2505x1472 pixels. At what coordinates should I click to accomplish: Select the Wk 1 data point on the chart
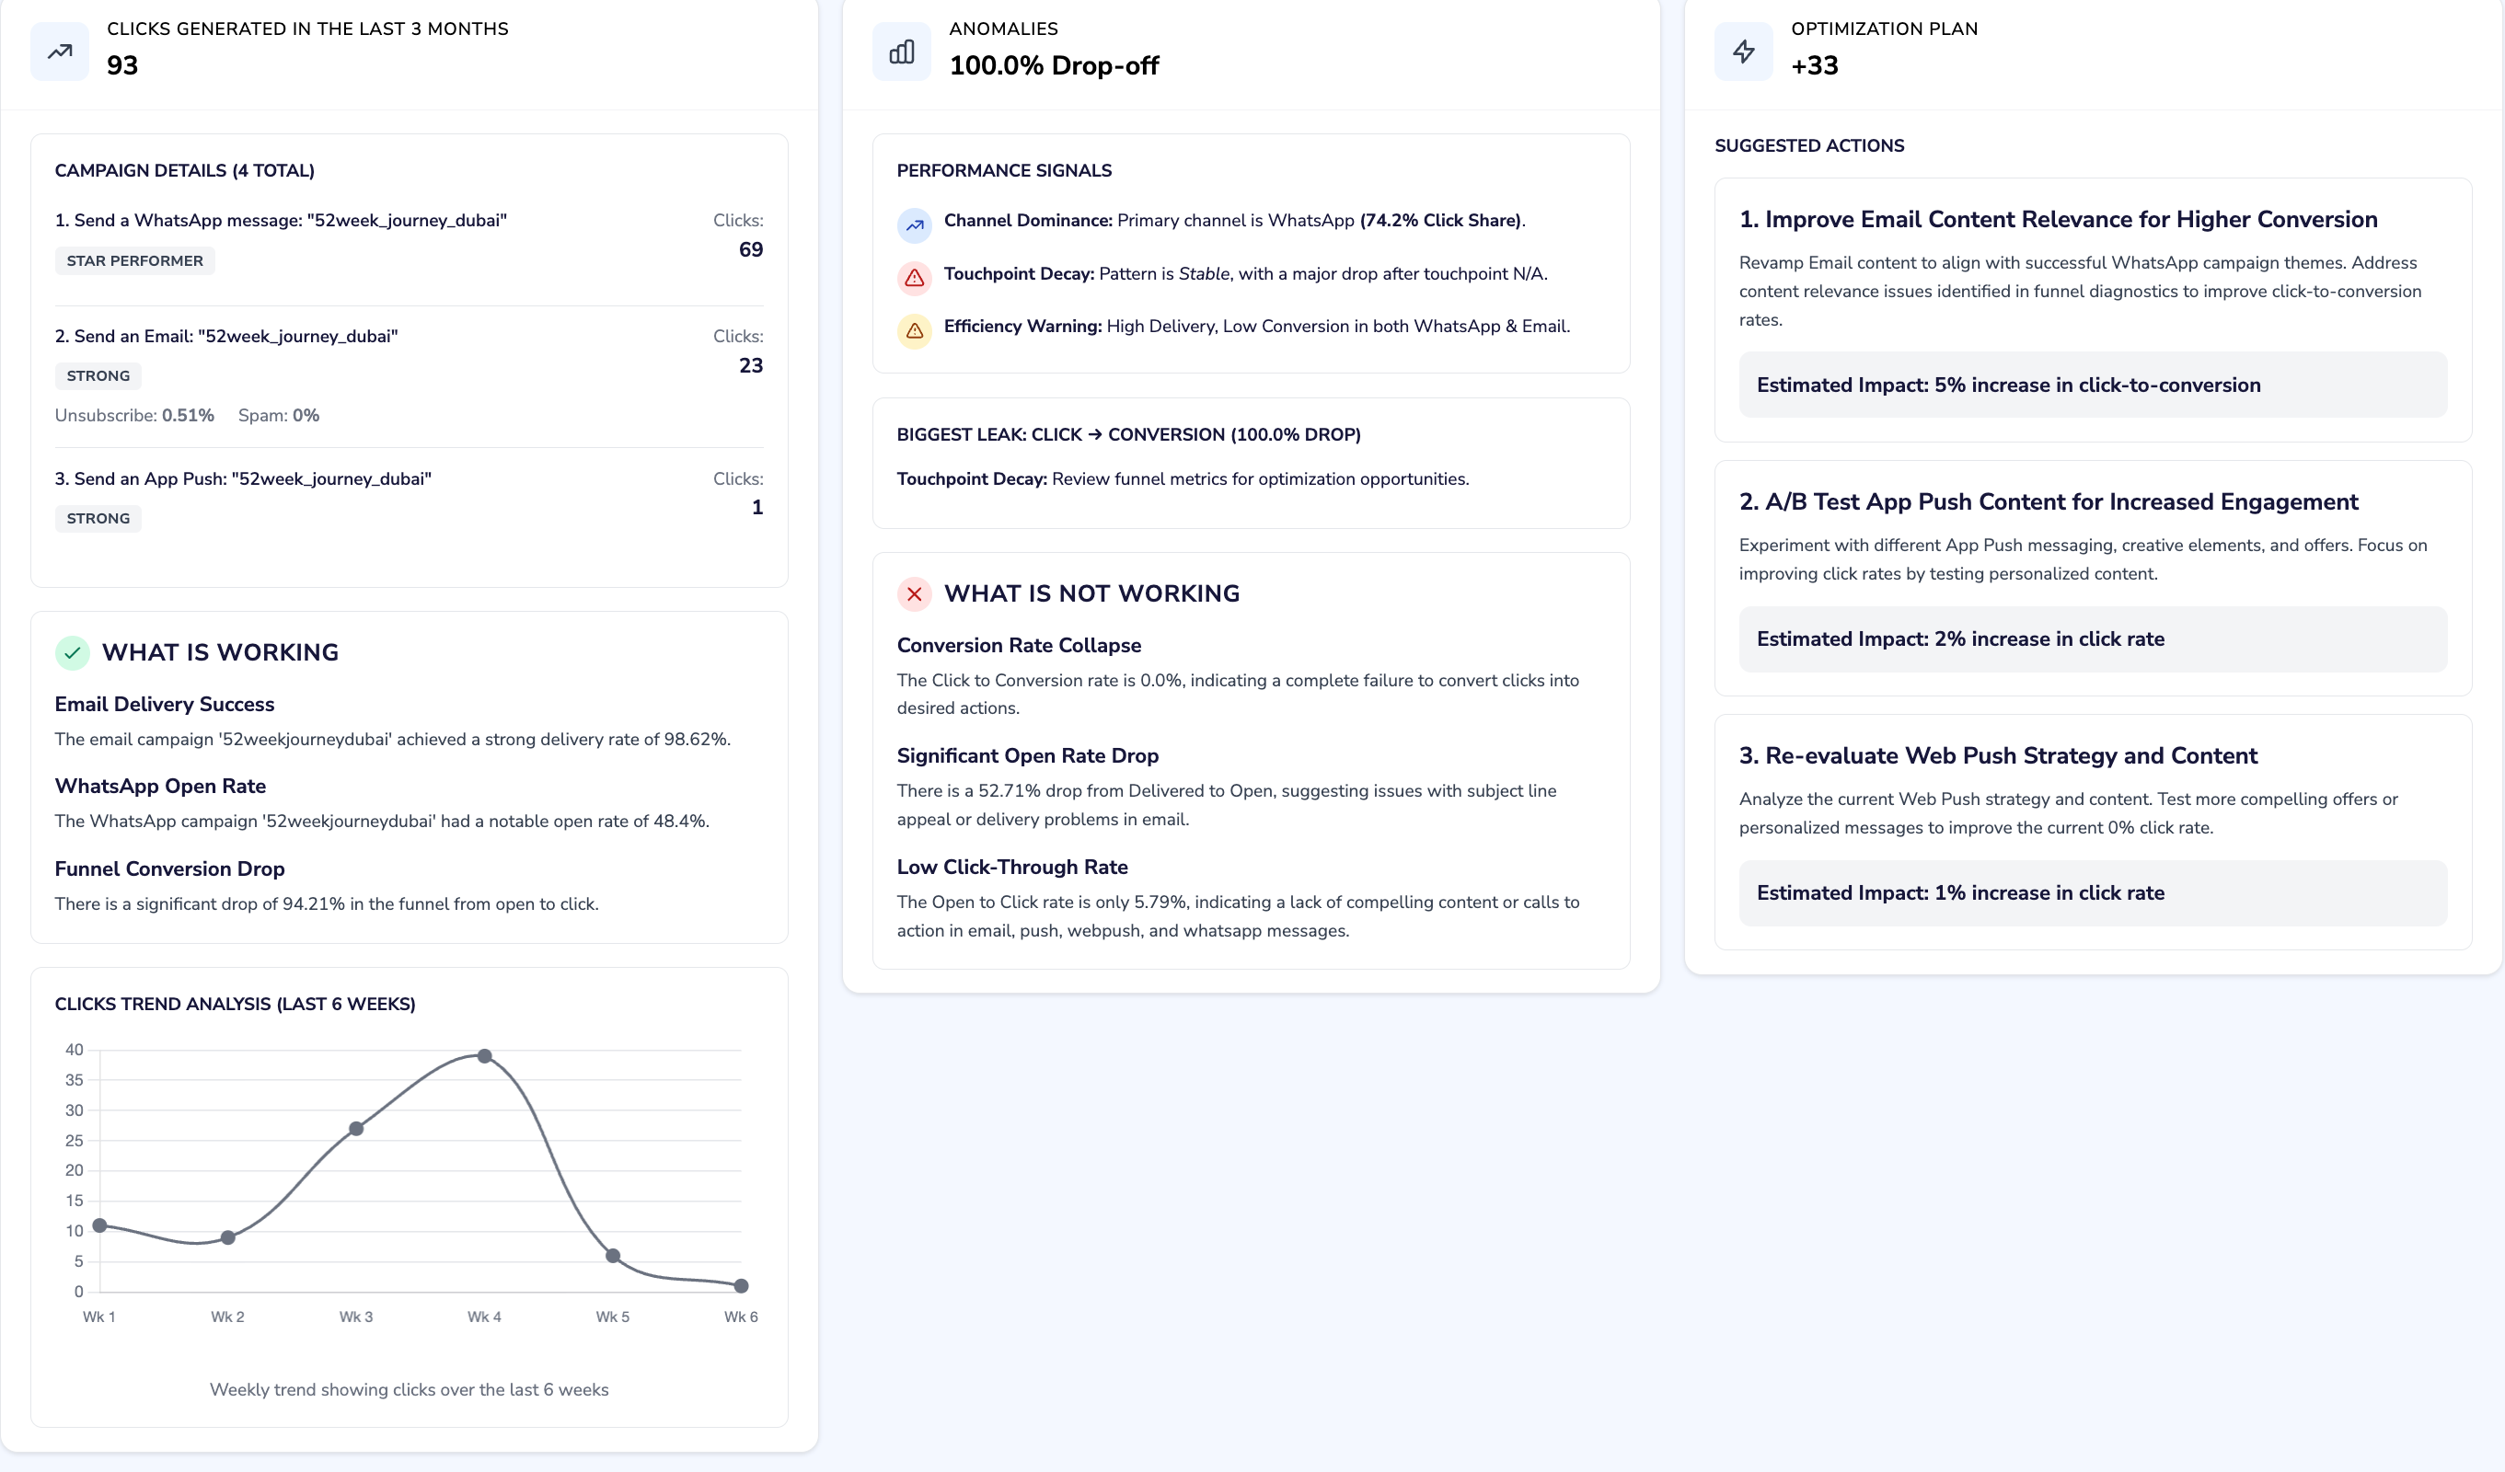[98, 1225]
